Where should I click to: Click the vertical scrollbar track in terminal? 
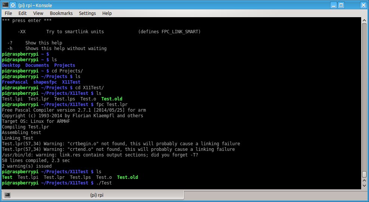tap(364, 93)
